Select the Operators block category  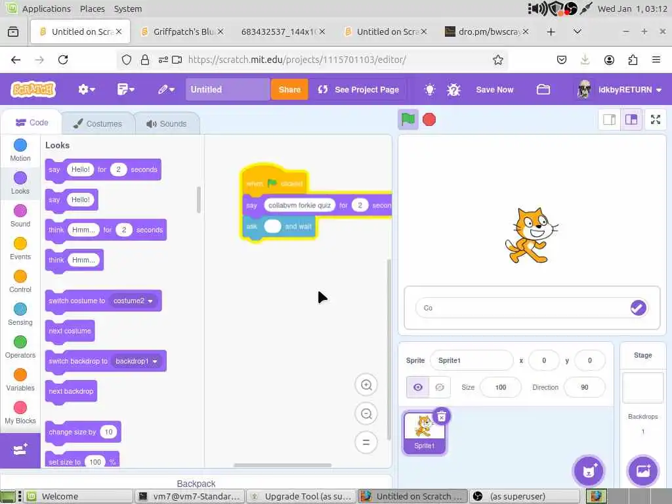[20, 348]
